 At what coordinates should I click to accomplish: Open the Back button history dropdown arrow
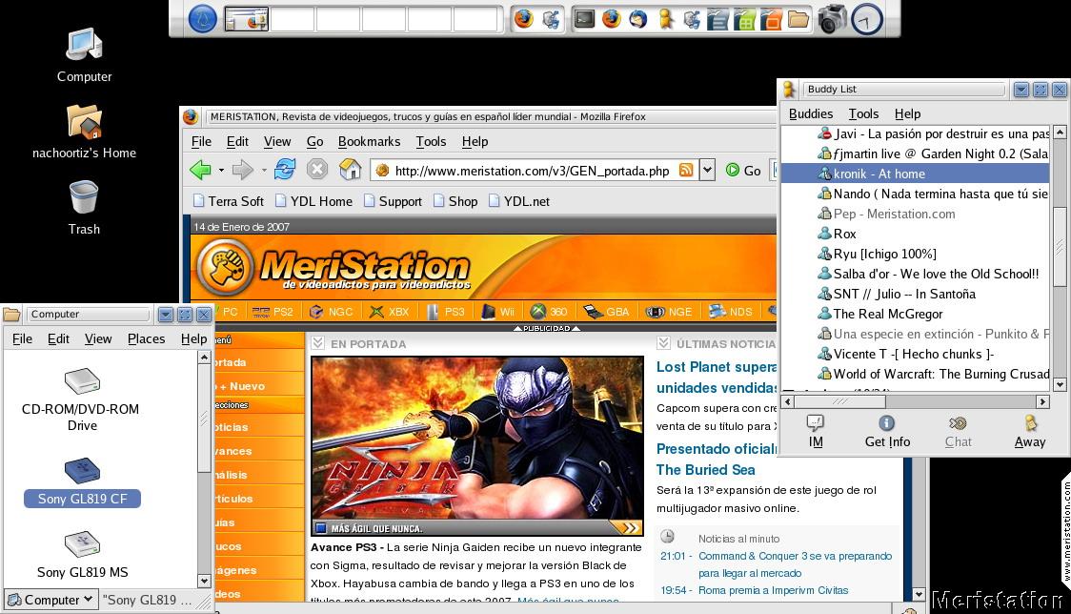point(221,170)
